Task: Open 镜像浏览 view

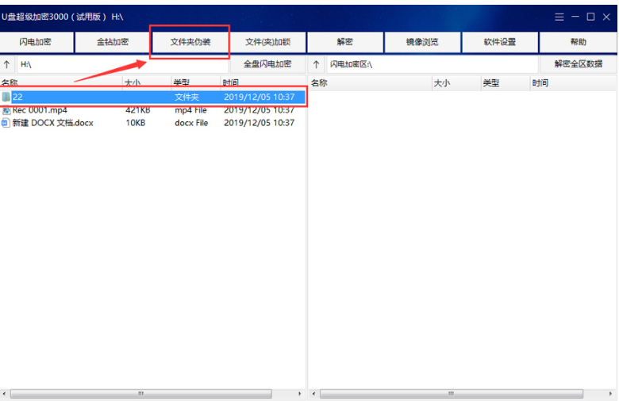Action: pyautogui.click(x=422, y=42)
